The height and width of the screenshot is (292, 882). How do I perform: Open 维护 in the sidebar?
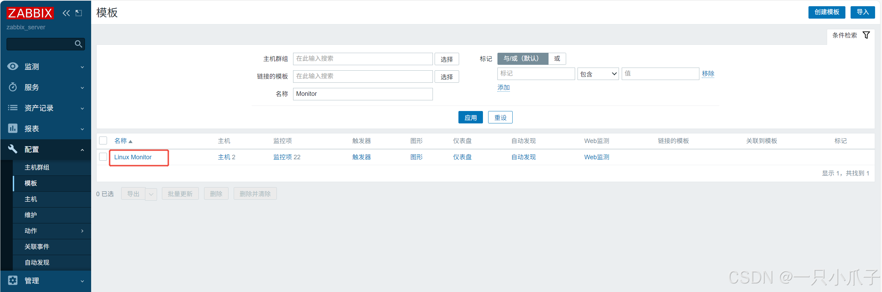point(31,215)
